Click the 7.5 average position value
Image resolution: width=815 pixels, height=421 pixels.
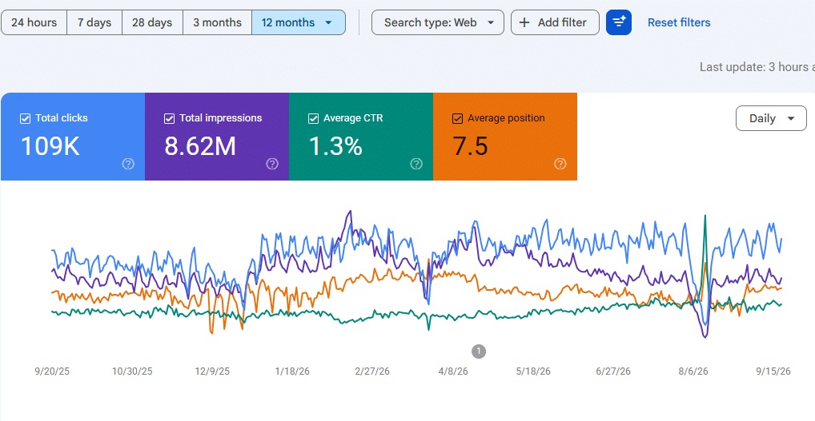pos(471,146)
